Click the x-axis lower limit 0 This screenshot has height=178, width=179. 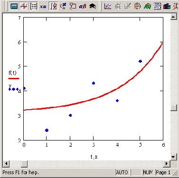tap(24, 145)
